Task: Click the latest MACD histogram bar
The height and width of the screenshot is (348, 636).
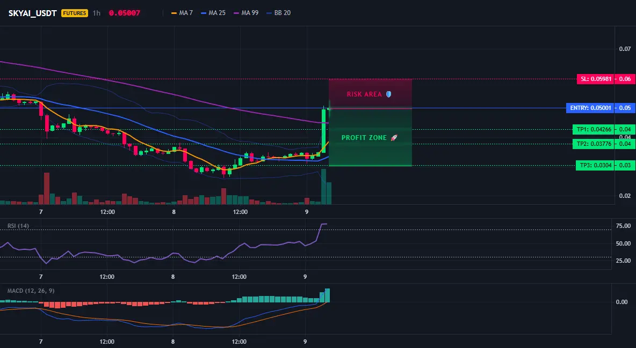Action: coord(327,295)
